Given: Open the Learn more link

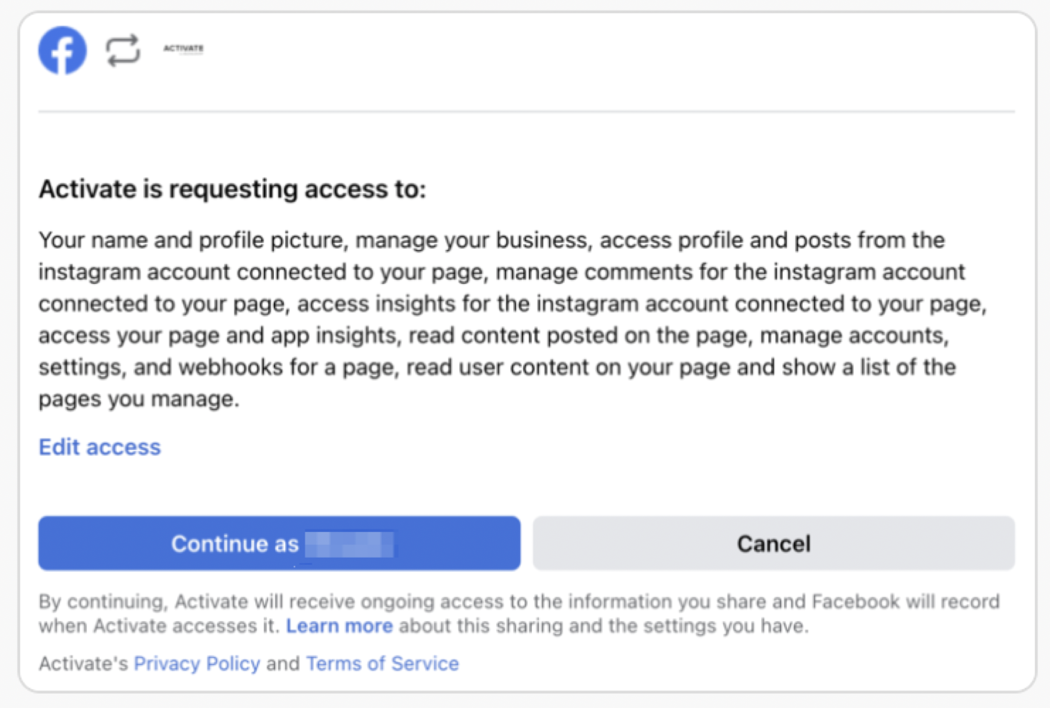Looking at the screenshot, I should 339,626.
